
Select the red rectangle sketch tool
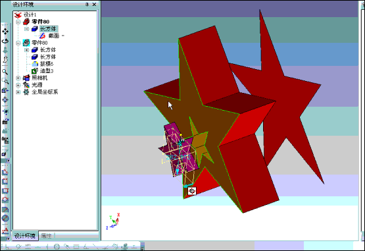coord(5,191)
